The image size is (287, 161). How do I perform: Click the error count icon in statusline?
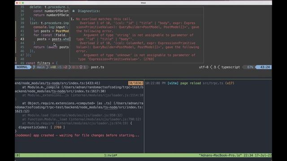click(x=74, y=67)
